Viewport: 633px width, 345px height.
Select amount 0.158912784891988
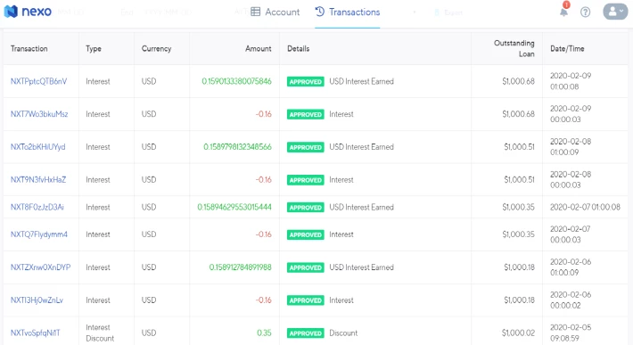[240, 267]
